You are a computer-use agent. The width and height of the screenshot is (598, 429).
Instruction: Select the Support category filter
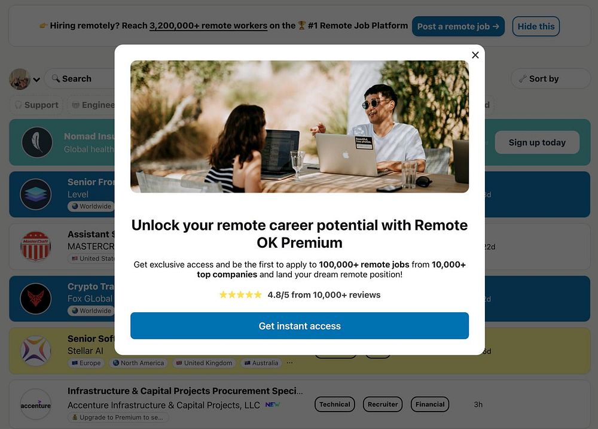click(x=36, y=105)
